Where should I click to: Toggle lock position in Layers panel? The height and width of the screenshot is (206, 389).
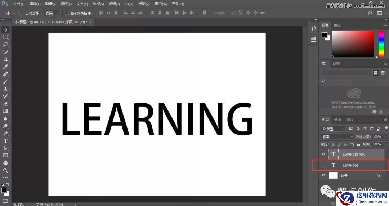point(345,144)
